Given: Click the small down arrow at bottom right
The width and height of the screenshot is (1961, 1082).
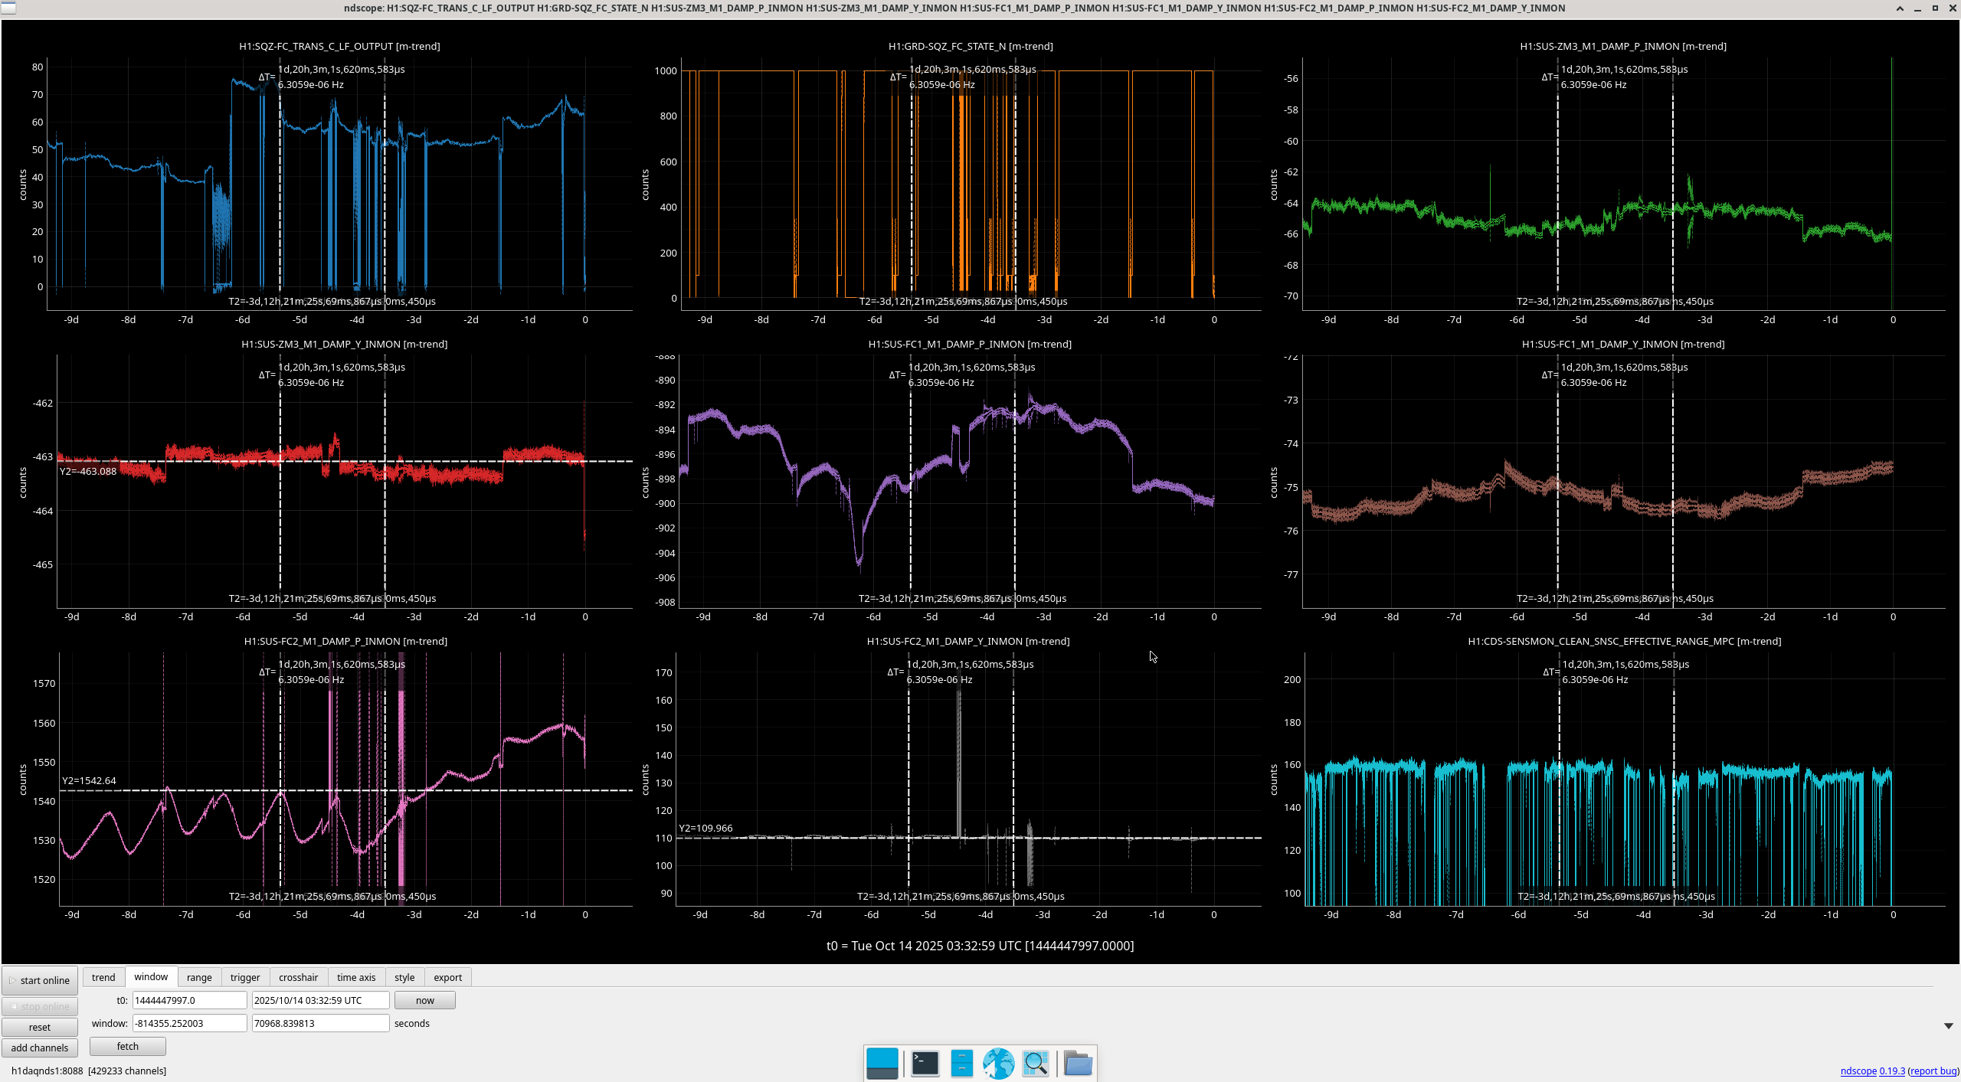Looking at the screenshot, I should click(x=1948, y=1026).
